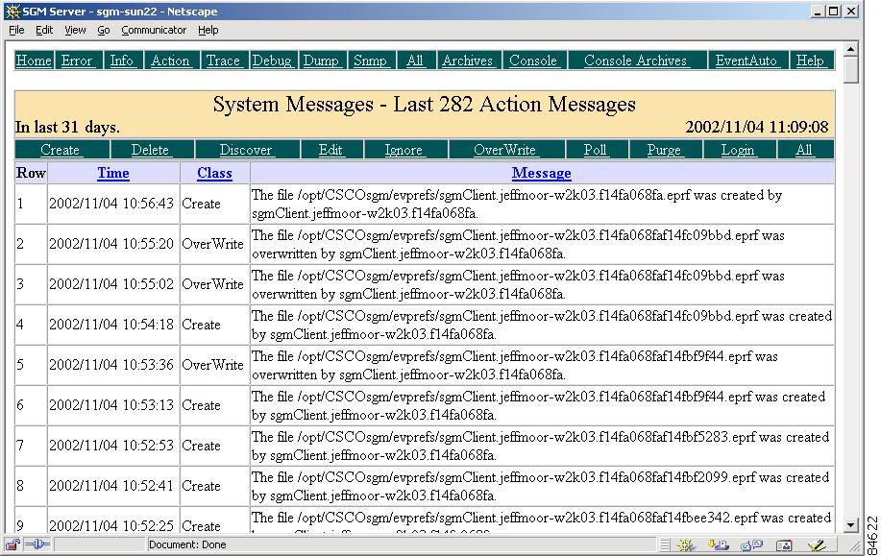Open Newsgroups discussion icon in component bar

(751, 544)
